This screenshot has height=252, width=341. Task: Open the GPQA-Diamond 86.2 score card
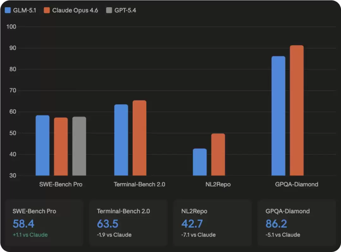click(296, 223)
